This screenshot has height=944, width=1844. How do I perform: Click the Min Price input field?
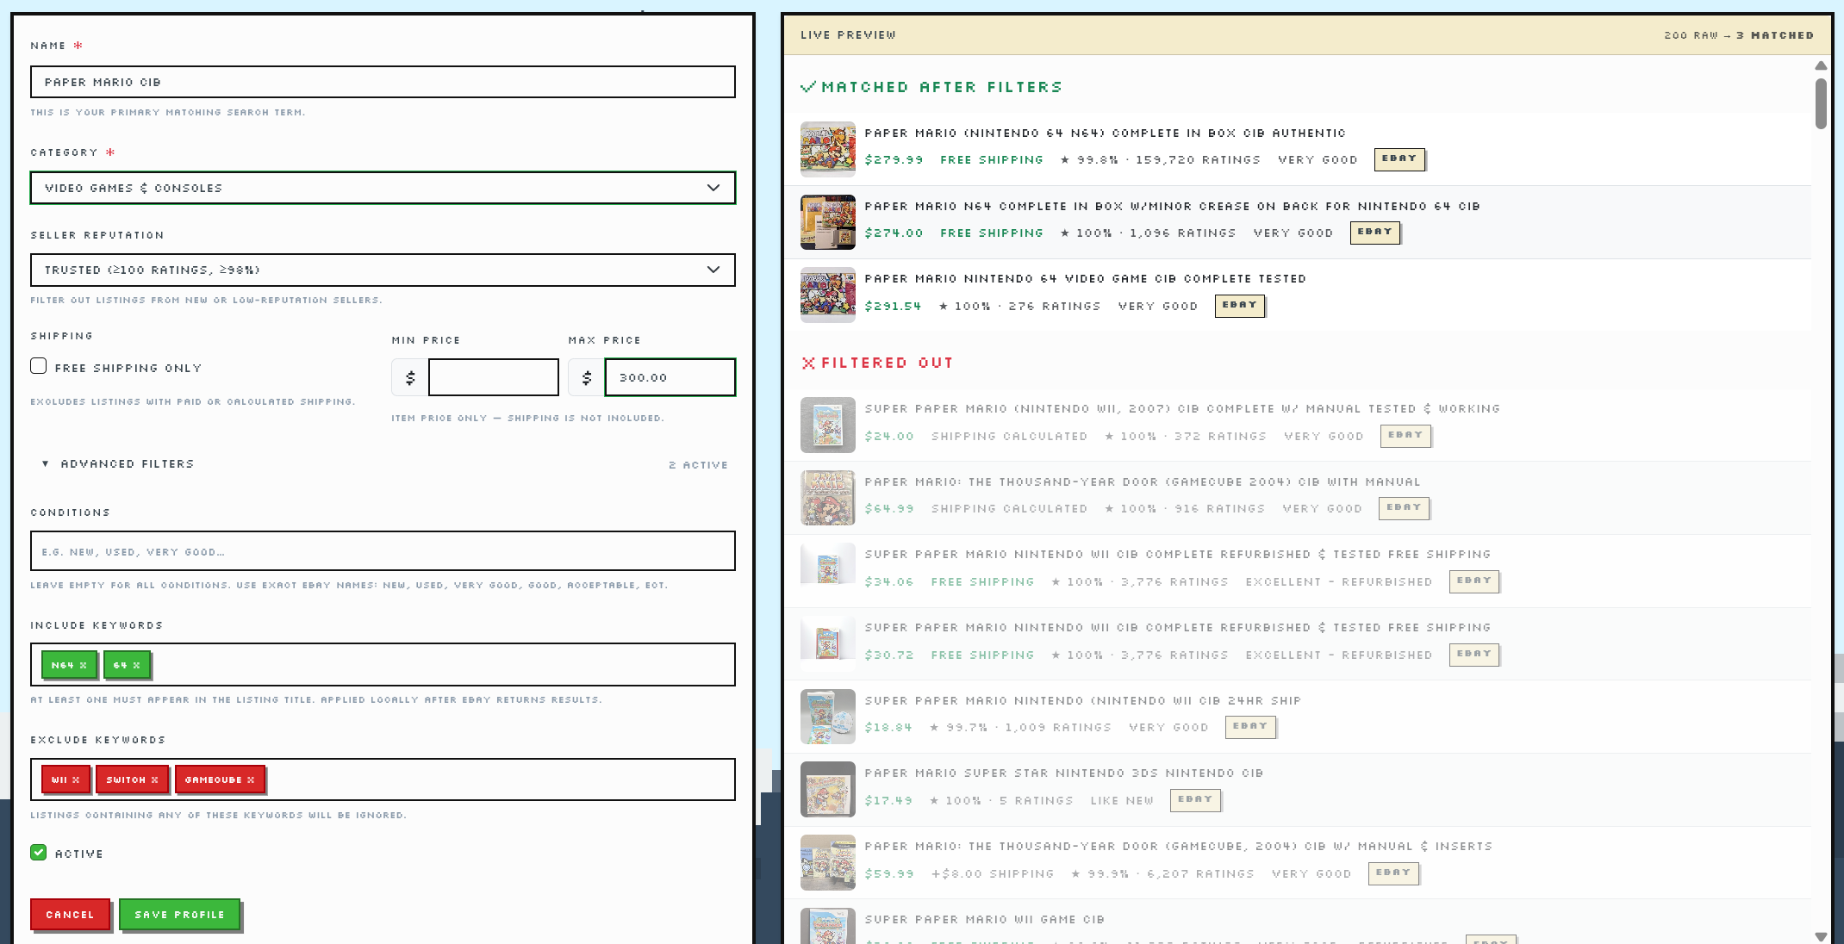coord(494,377)
